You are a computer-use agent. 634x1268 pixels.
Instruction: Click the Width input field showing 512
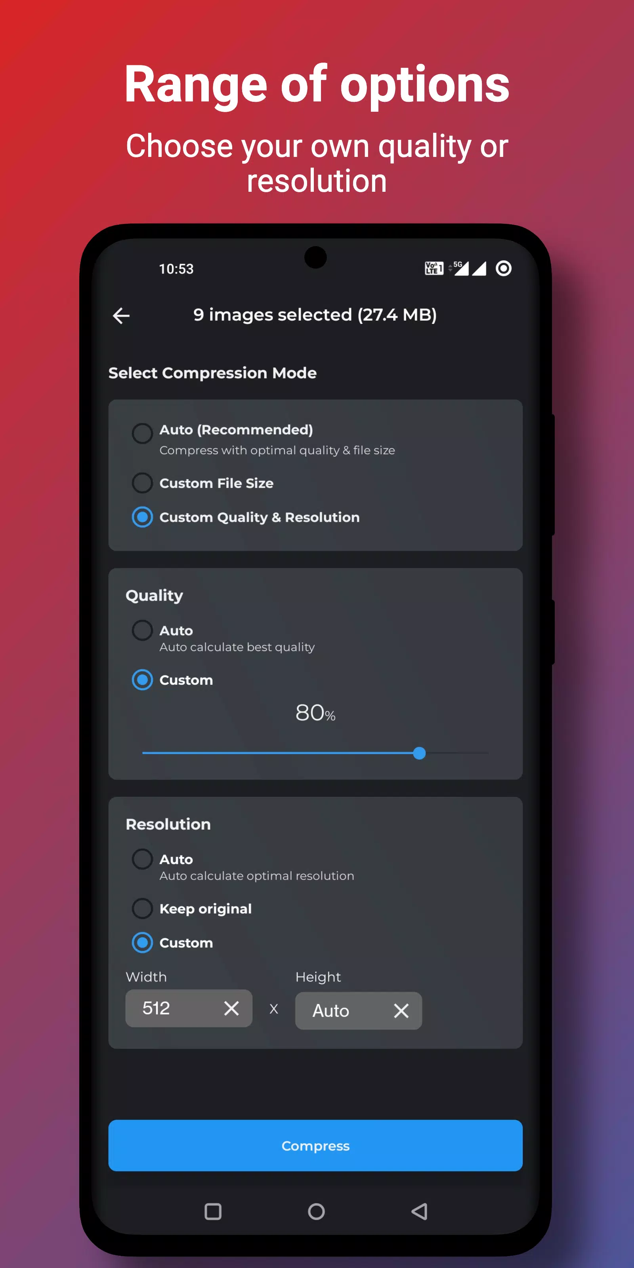[x=189, y=1008]
